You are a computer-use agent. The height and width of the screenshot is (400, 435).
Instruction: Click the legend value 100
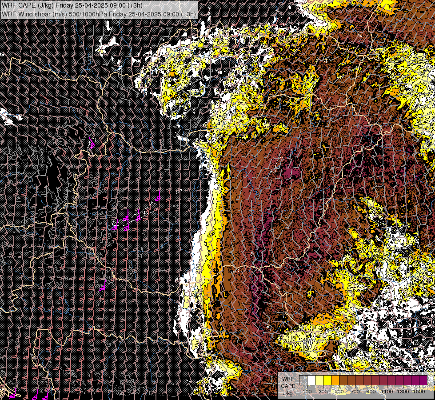coord(307,392)
